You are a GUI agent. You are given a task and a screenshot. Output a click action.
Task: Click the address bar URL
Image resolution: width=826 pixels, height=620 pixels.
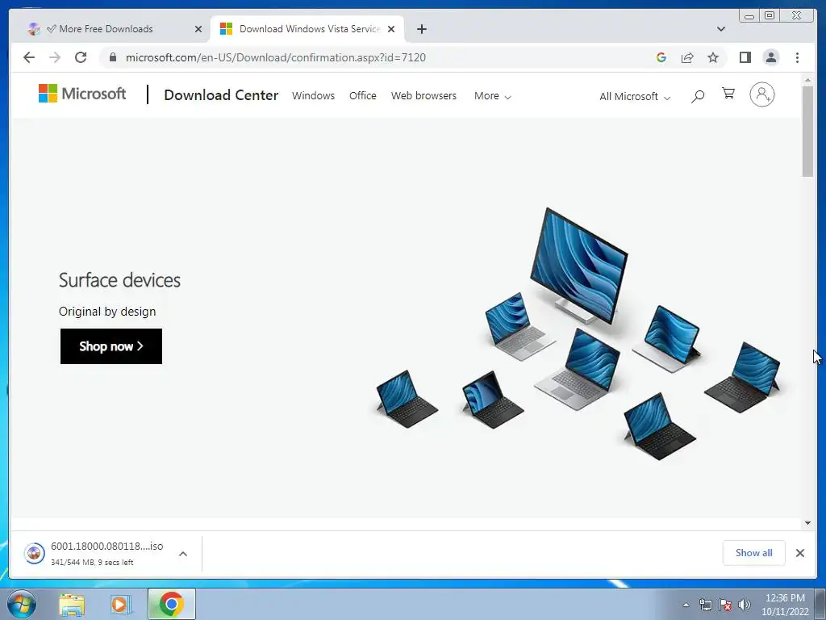pyautogui.click(x=276, y=57)
